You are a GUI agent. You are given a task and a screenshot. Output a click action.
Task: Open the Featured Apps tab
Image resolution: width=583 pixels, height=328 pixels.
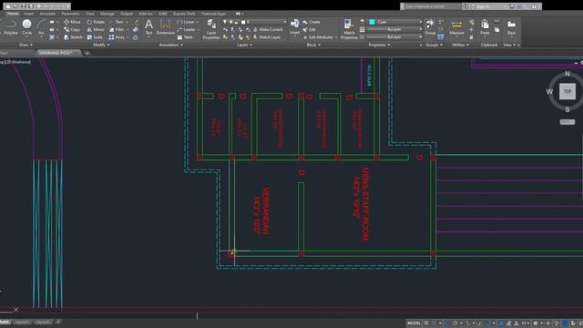pos(214,14)
